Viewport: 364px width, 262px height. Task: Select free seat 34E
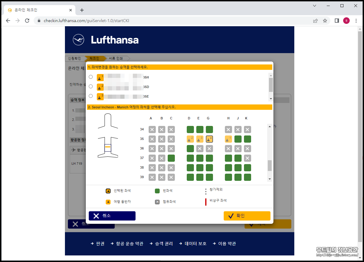(x=200, y=130)
